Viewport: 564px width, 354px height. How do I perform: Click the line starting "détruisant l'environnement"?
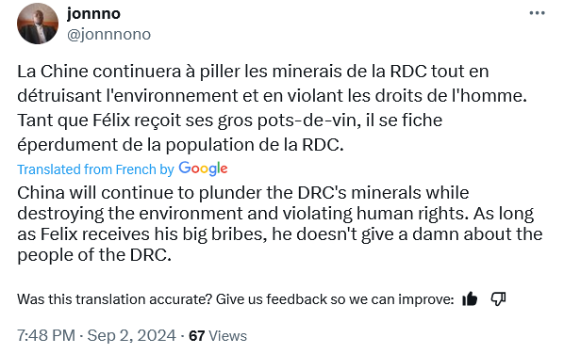pos(272,96)
